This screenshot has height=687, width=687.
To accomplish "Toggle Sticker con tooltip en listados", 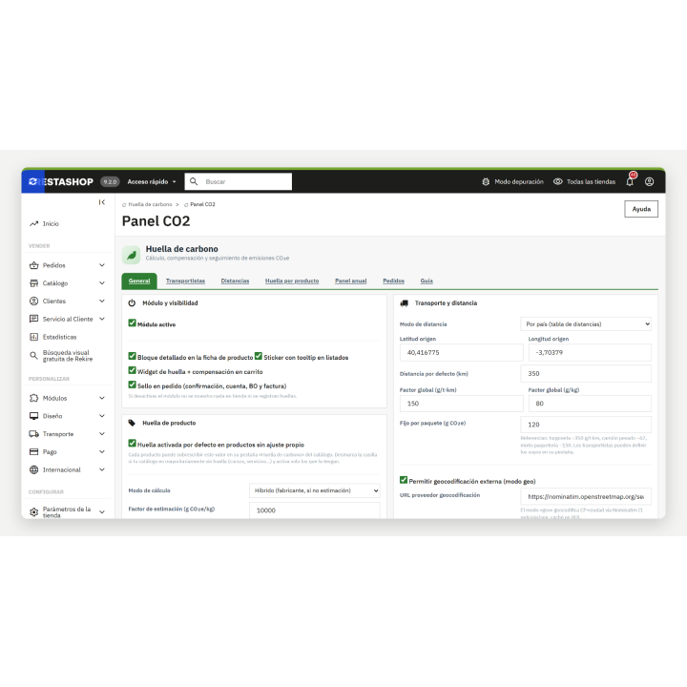I will [x=259, y=356].
